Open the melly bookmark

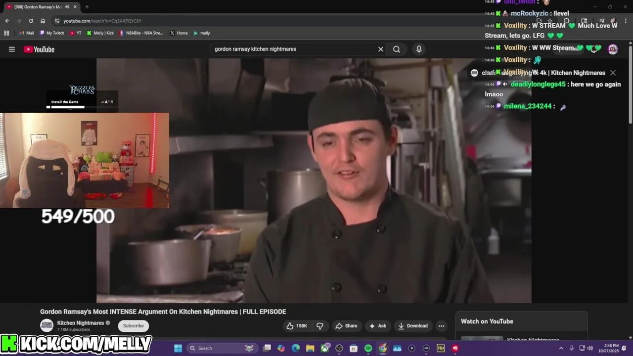click(202, 33)
